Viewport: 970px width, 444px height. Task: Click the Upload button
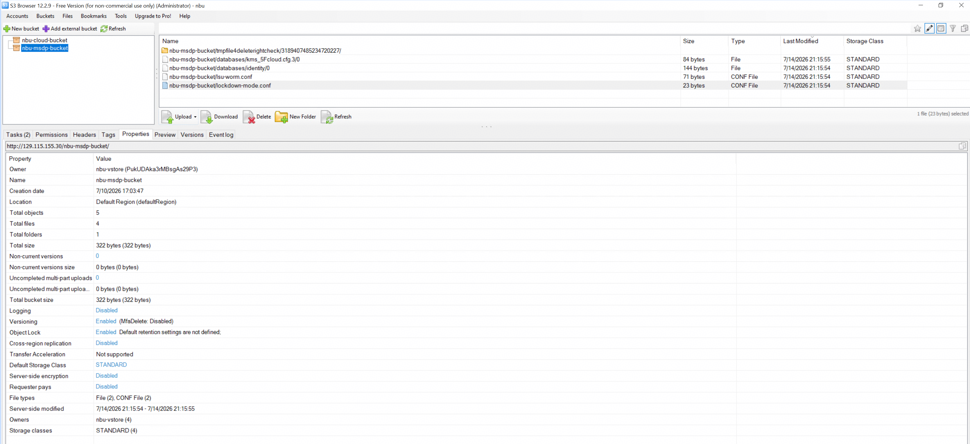pyautogui.click(x=177, y=117)
